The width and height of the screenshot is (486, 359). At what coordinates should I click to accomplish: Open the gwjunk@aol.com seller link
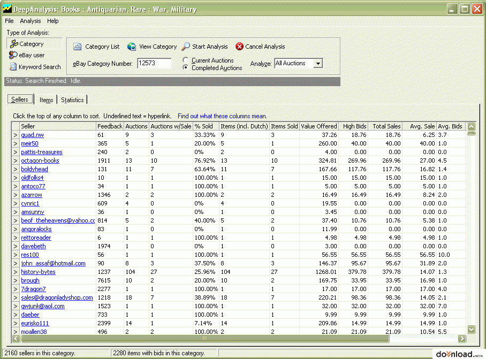(43, 306)
